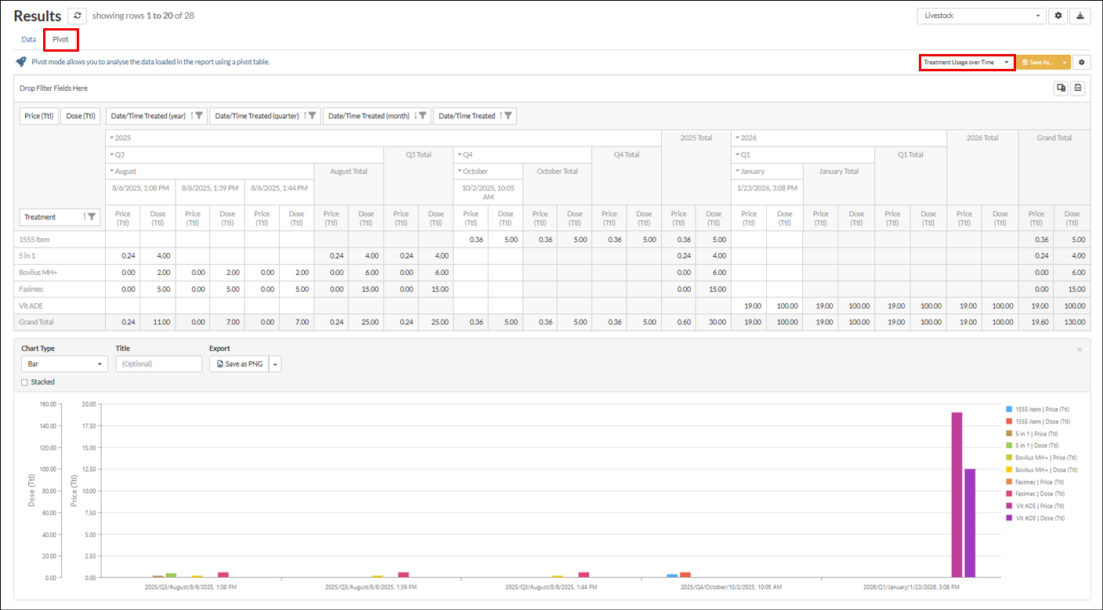Image resolution: width=1103 pixels, height=610 pixels.
Task: Switch to the Data tab
Action: (28, 39)
